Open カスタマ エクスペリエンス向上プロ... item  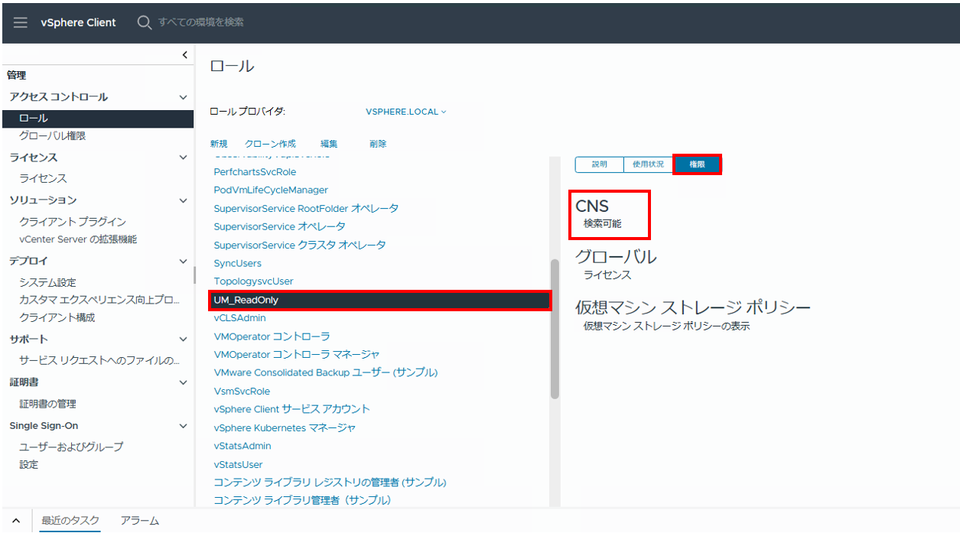click(x=101, y=300)
